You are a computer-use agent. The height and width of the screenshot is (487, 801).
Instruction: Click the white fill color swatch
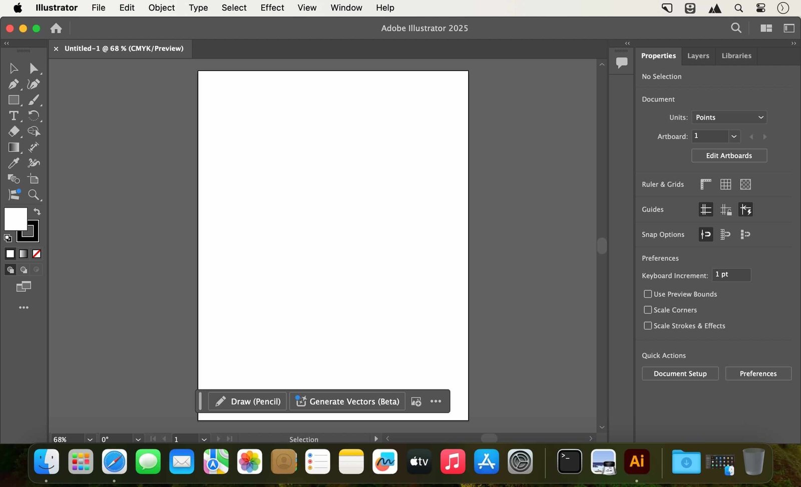coord(17,219)
